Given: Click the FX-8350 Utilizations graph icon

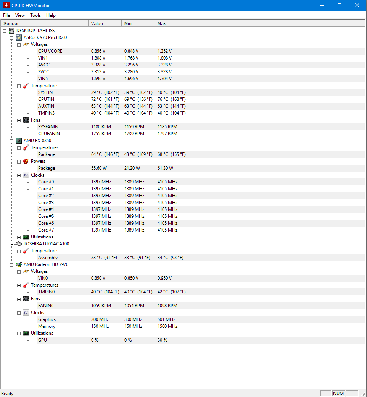Looking at the screenshot, I should point(26,237).
